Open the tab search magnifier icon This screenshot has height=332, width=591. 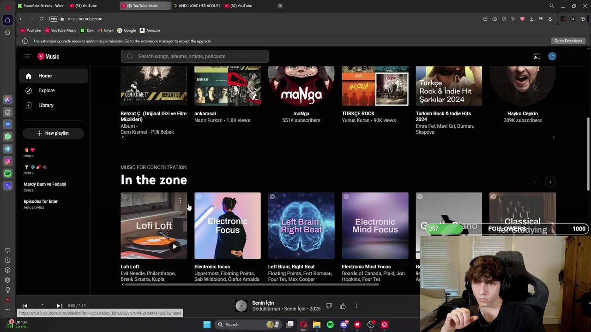click(552, 6)
